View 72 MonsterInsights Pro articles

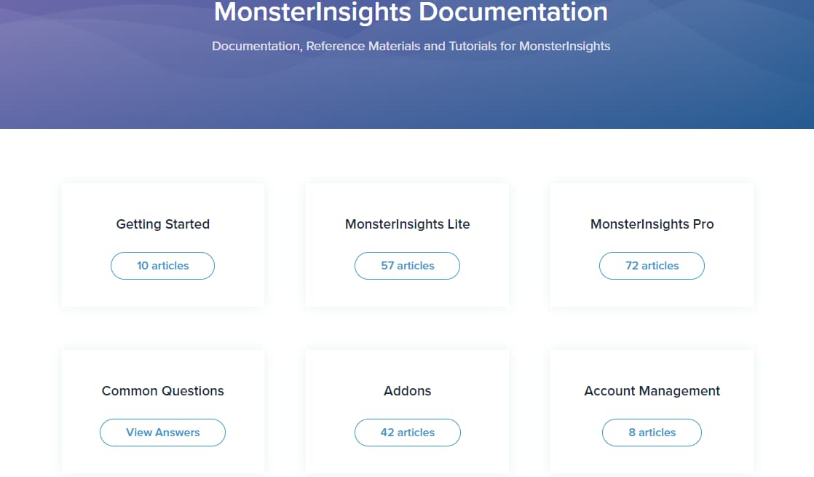pyautogui.click(x=651, y=265)
